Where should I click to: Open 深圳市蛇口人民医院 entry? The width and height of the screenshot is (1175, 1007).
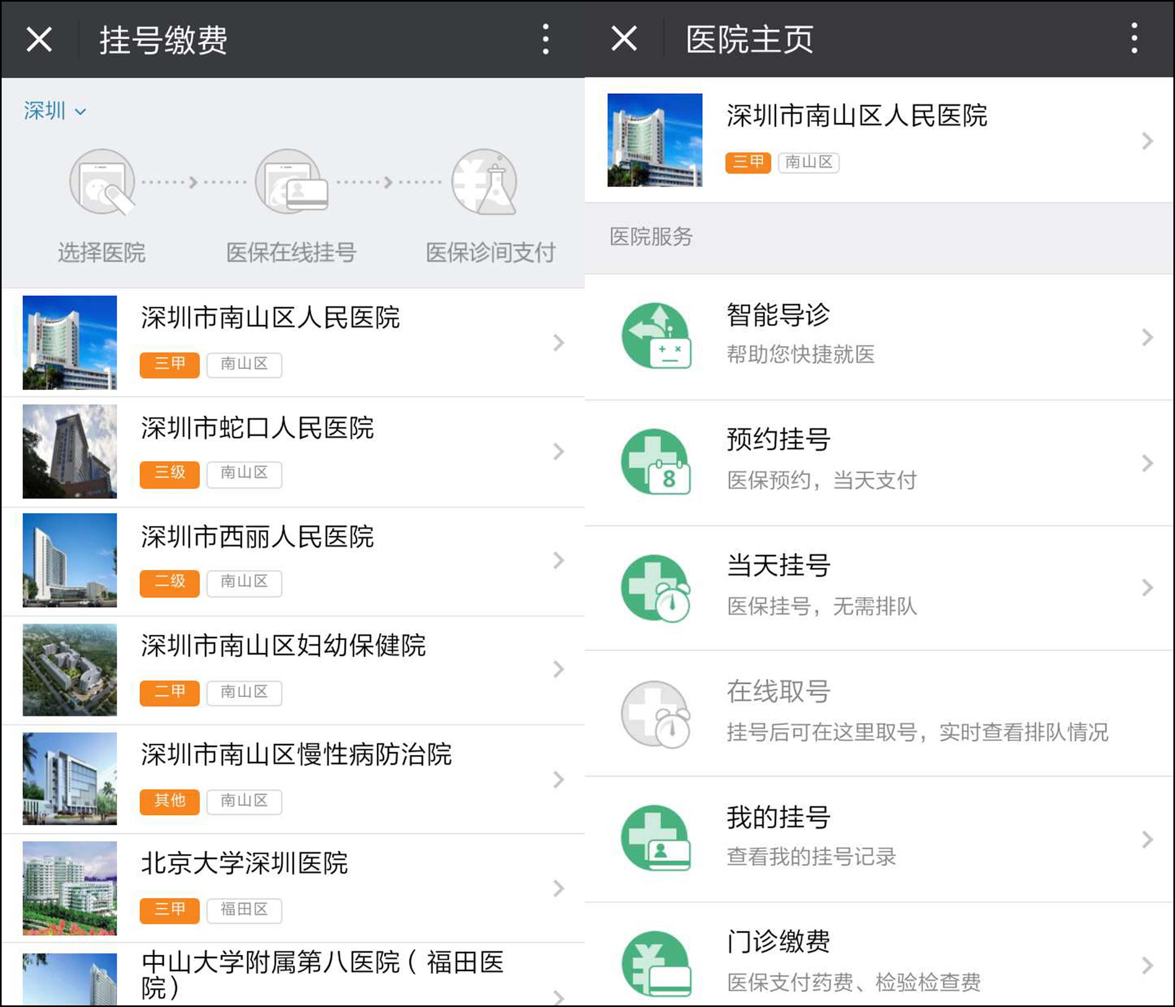(x=293, y=452)
